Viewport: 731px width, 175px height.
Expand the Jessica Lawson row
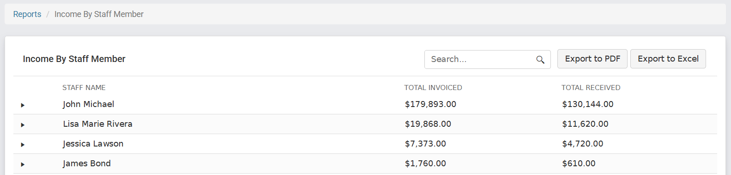23,145
